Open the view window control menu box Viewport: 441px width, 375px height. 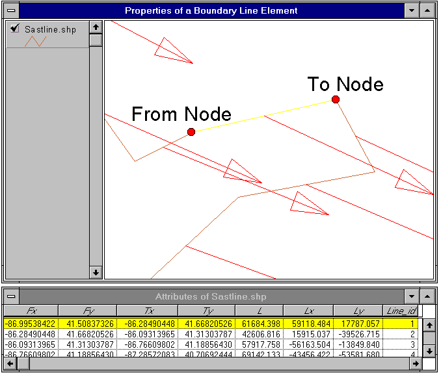11,10
